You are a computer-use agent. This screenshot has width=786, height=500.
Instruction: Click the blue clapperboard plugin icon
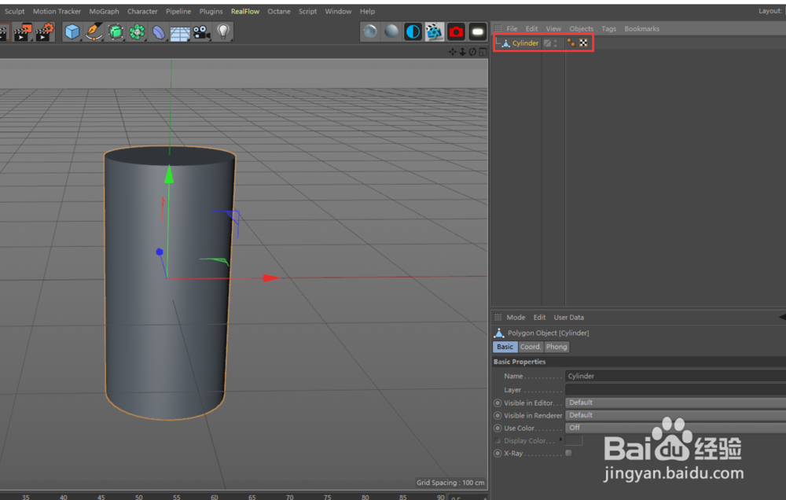(435, 31)
